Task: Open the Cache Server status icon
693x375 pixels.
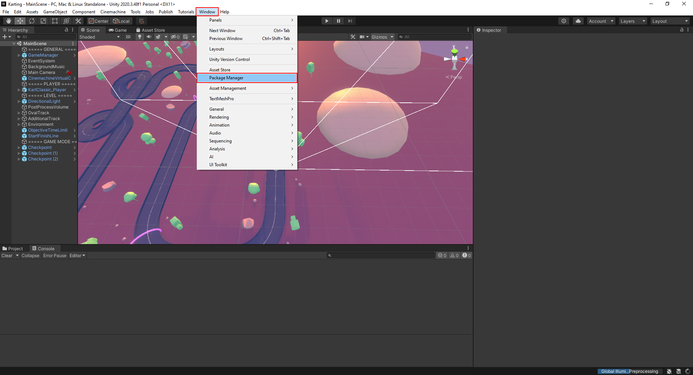Action: pos(679,371)
